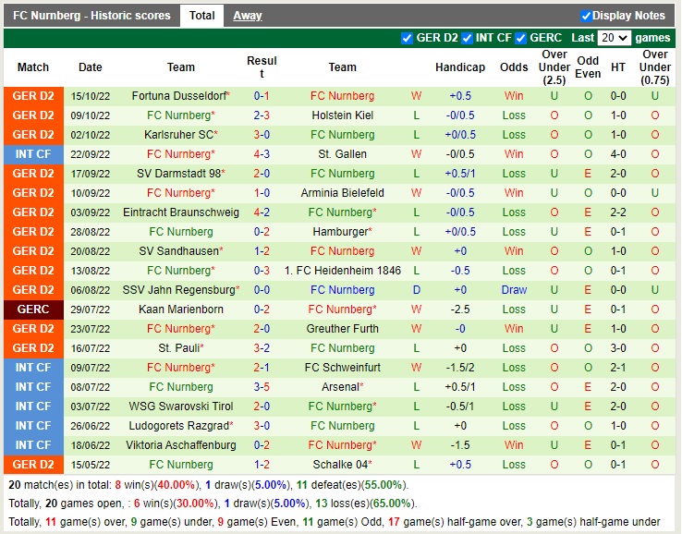
Task: Open the 4-3 result against St. Gallen
Action: (262, 154)
